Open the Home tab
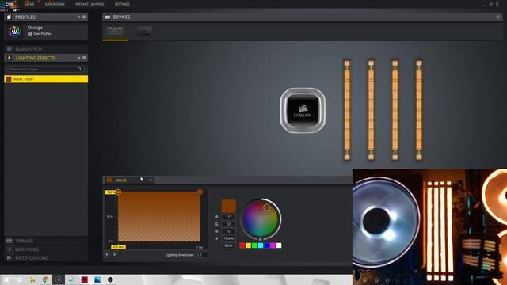 [30, 4]
